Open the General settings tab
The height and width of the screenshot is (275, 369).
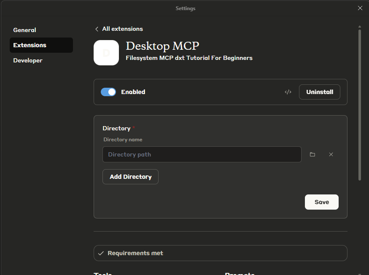pyautogui.click(x=24, y=30)
